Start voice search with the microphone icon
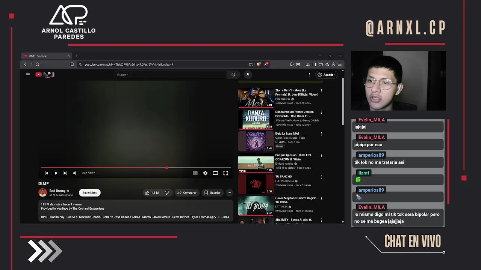481x270 pixels. [x=248, y=75]
